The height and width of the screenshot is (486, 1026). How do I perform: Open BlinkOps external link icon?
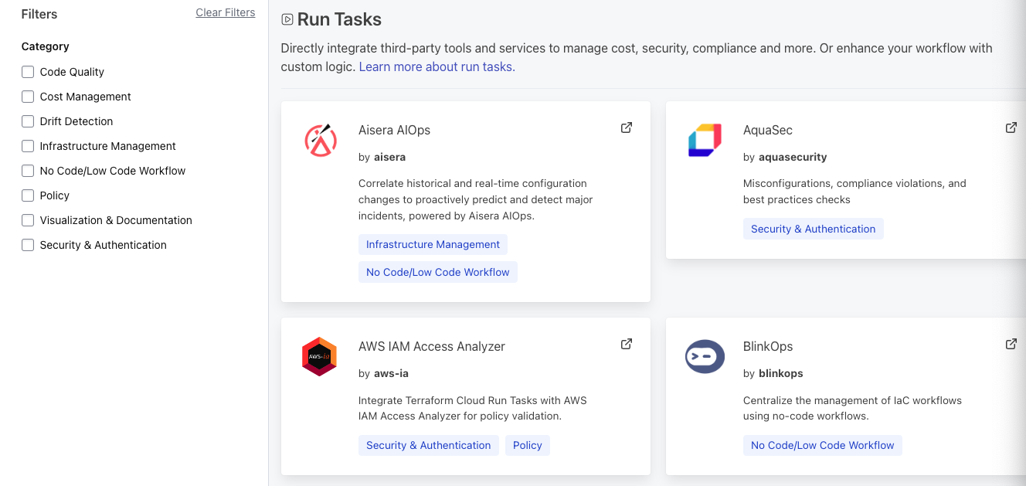point(1011,344)
